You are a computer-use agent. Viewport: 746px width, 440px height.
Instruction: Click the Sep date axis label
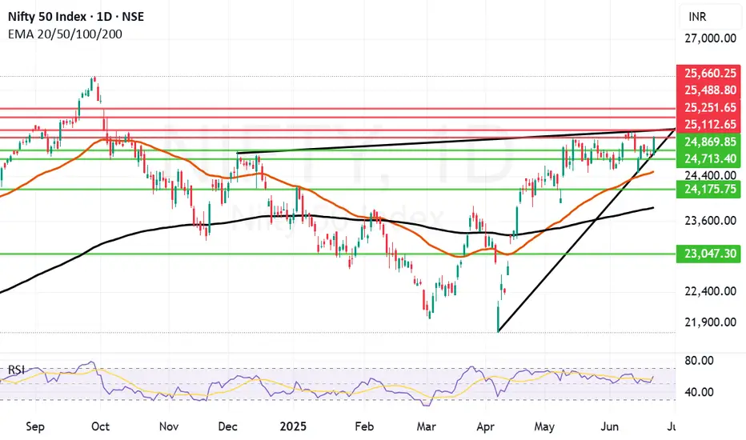[35, 426]
